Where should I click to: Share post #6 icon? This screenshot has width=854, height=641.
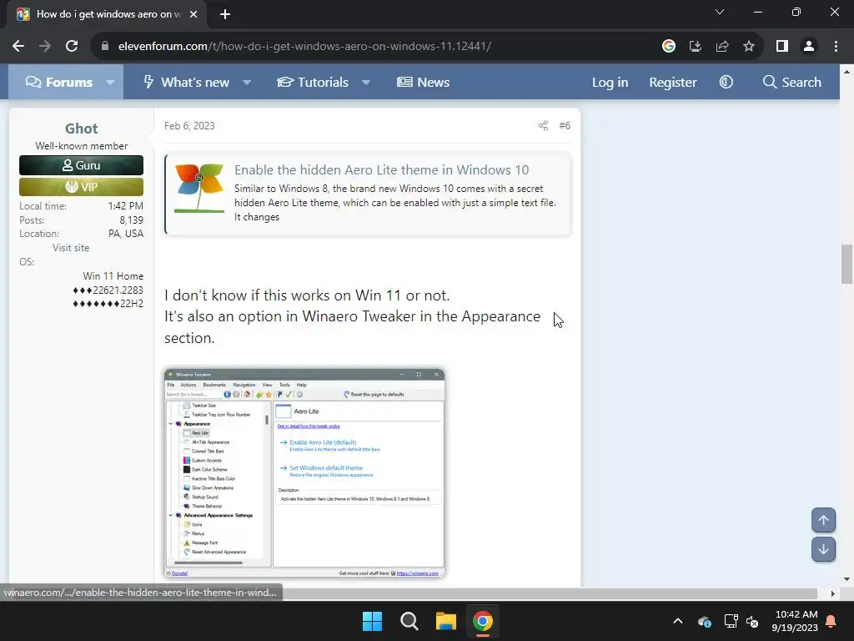click(x=543, y=126)
